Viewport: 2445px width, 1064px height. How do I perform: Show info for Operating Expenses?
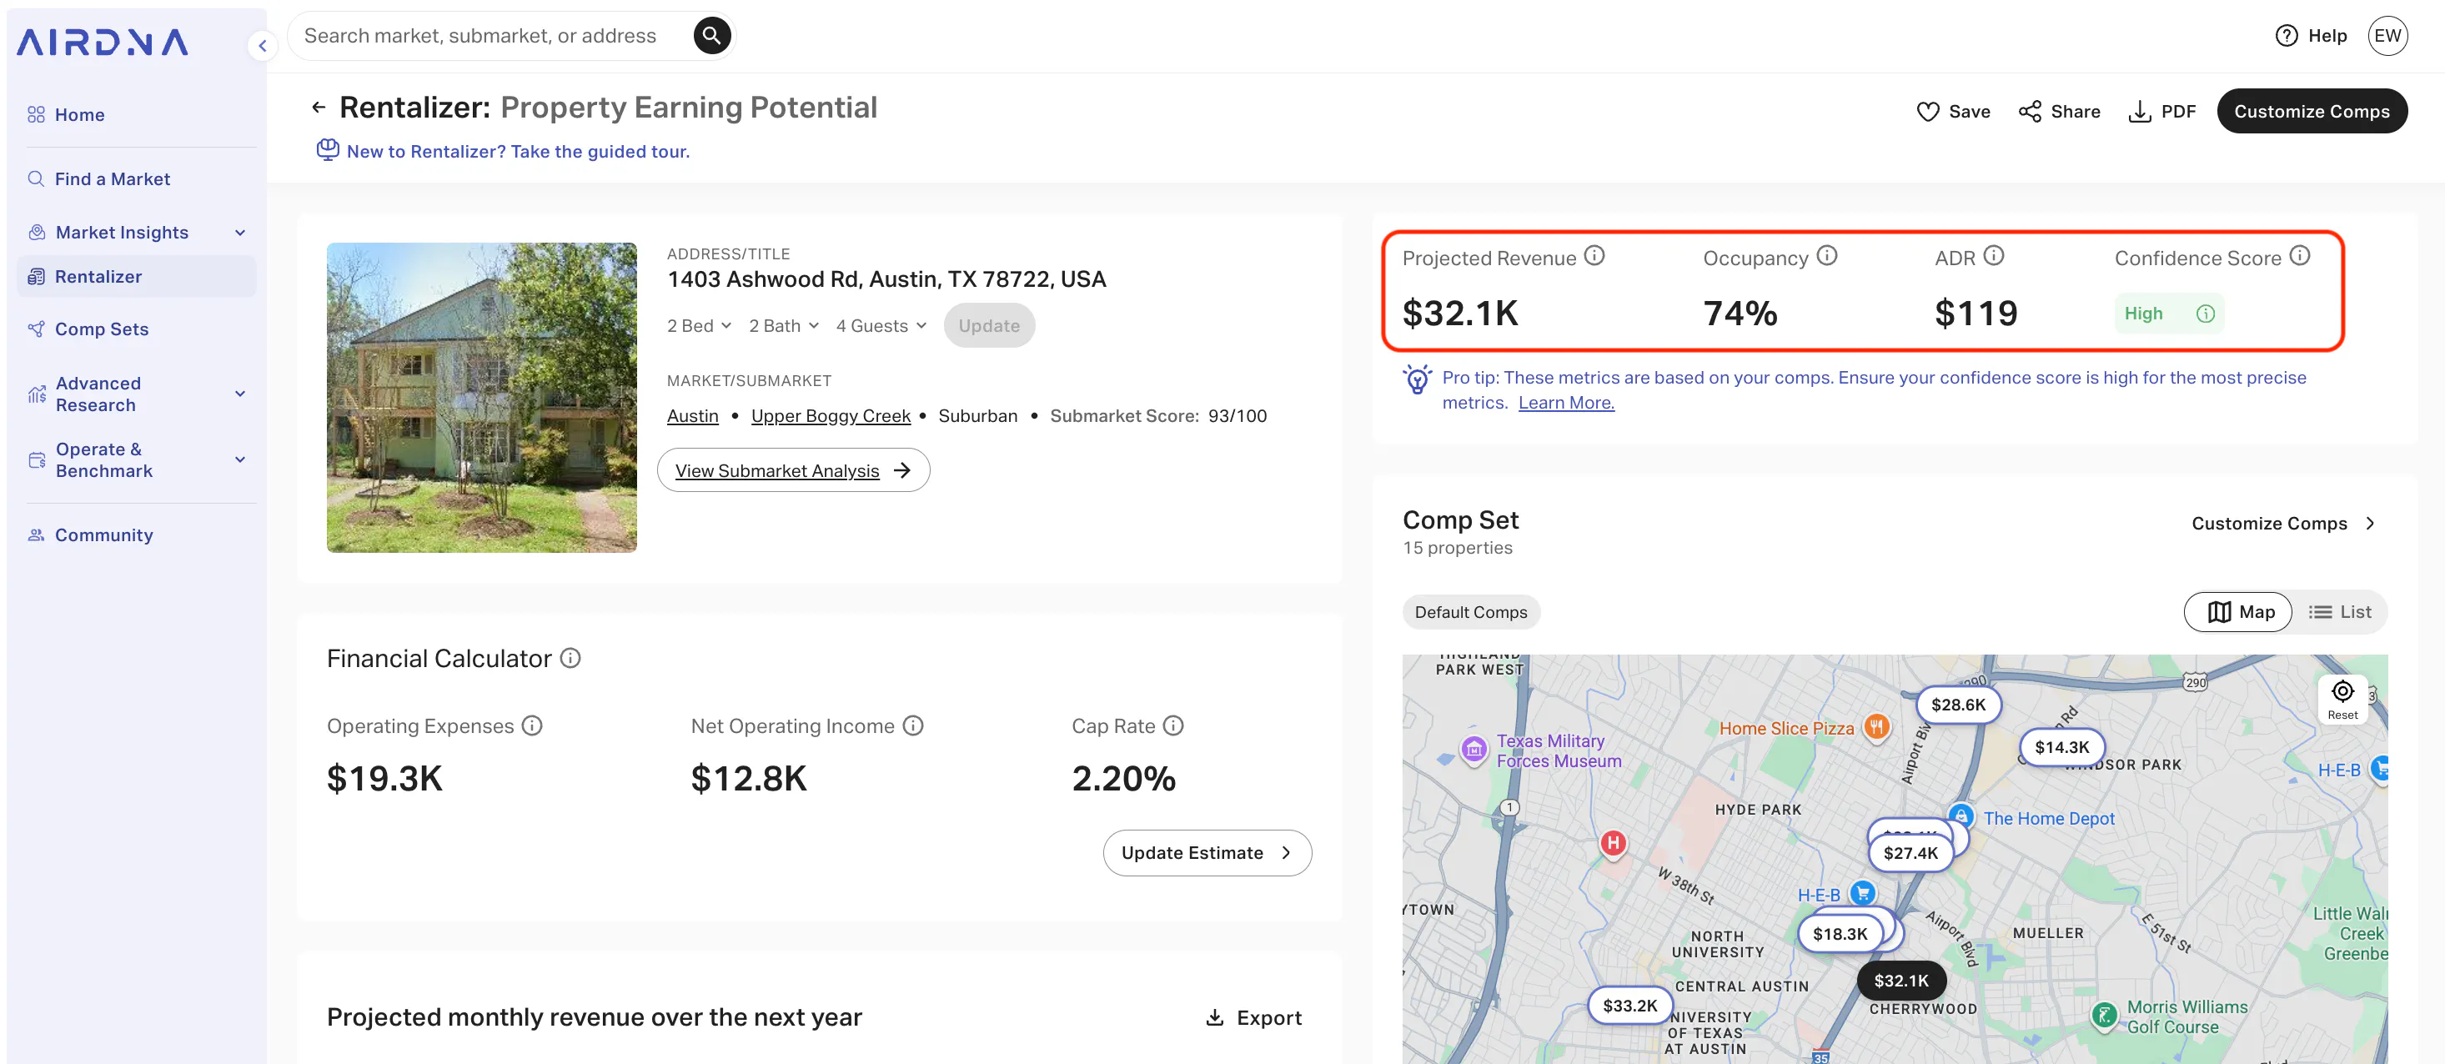coord(533,726)
